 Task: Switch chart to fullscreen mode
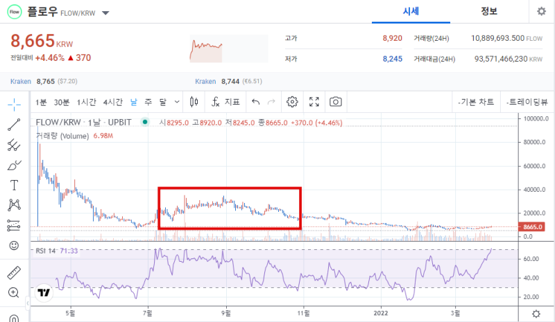coord(314,102)
